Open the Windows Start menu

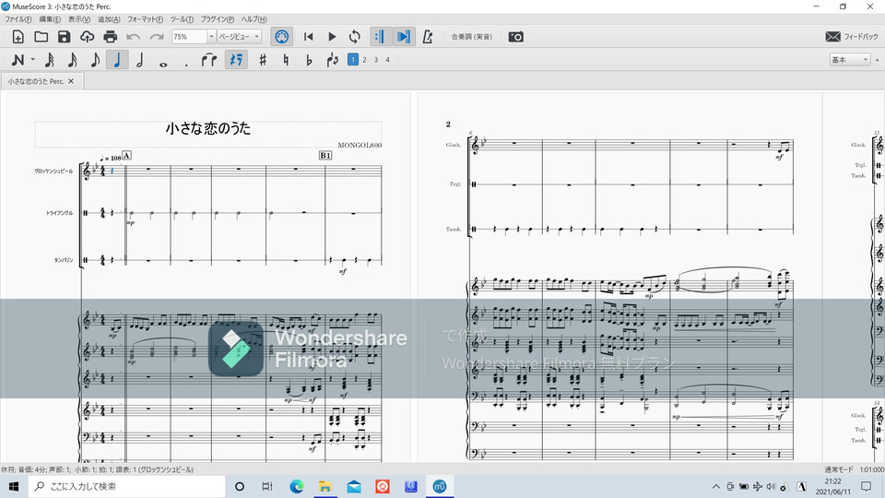pyautogui.click(x=14, y=486)
